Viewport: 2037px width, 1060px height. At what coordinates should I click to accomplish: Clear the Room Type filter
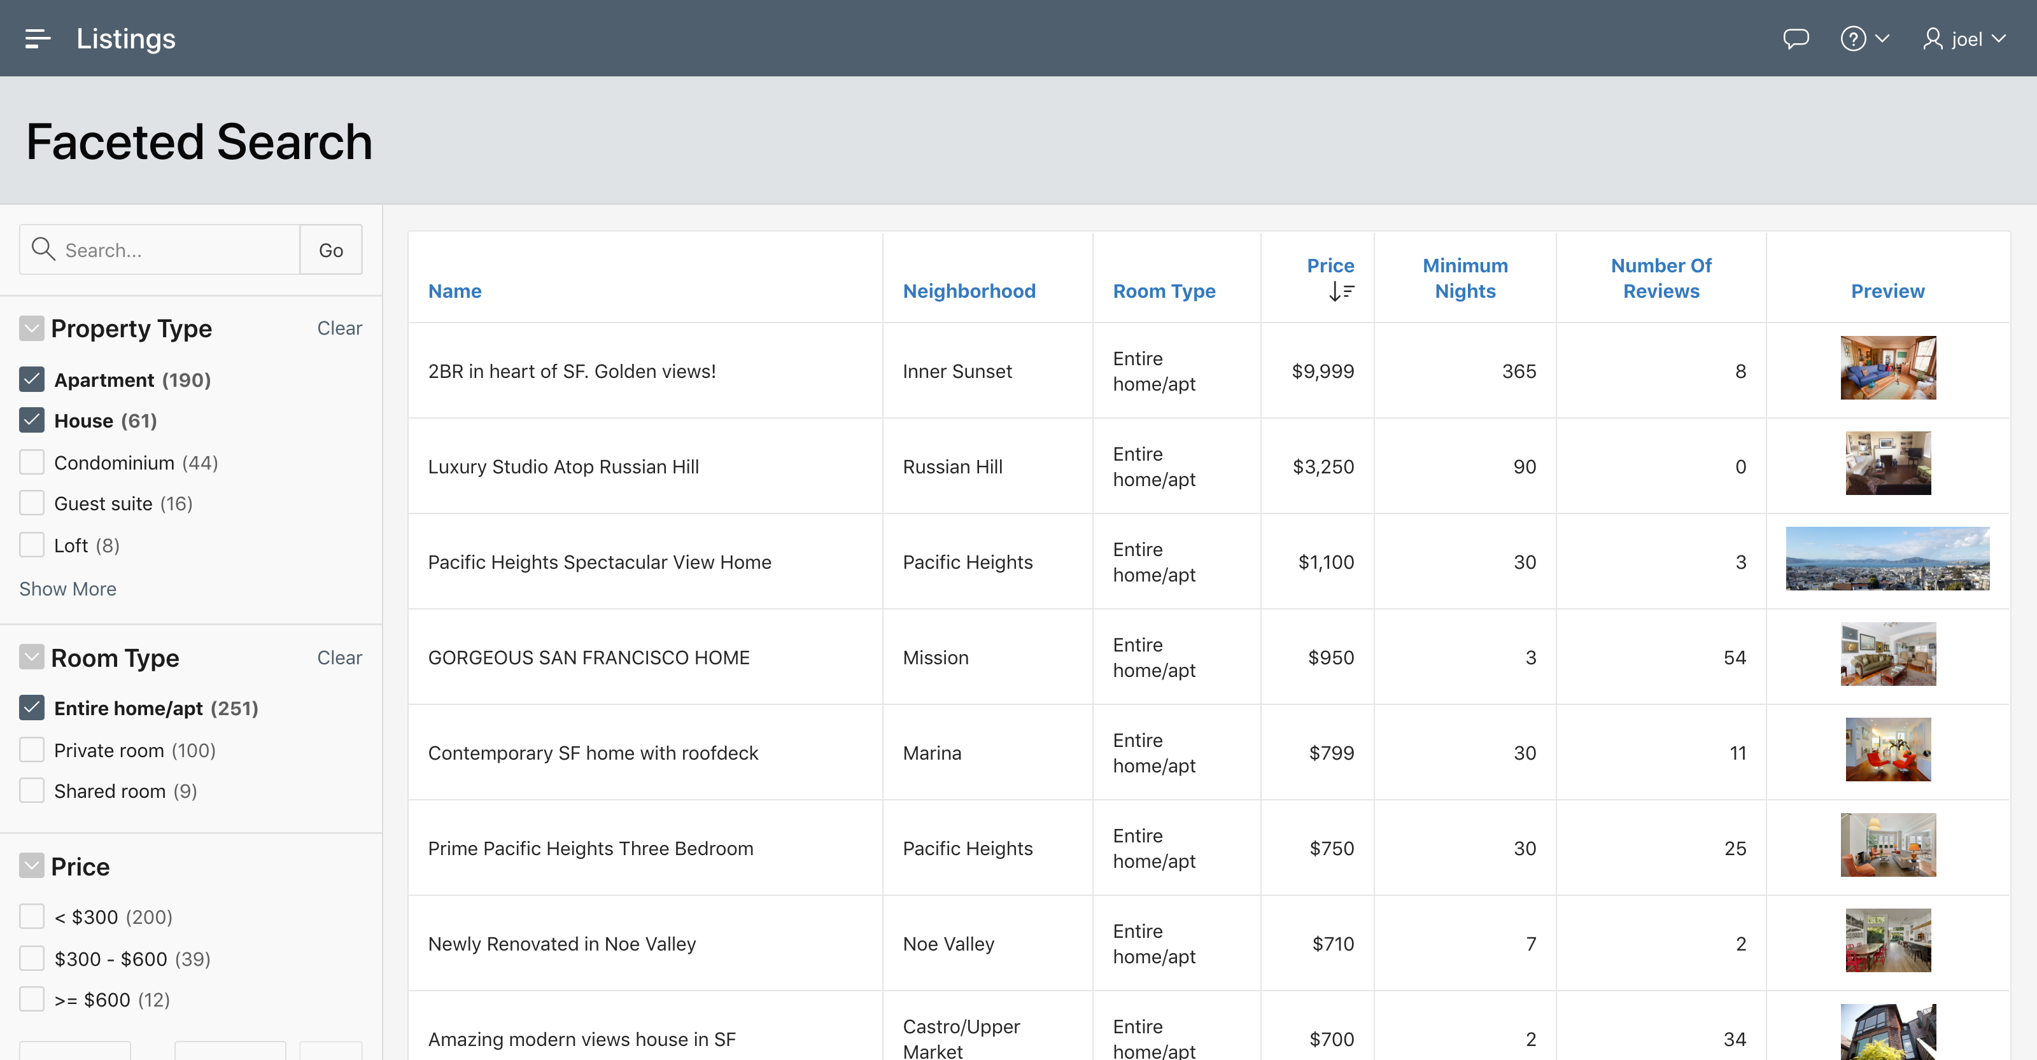click(339, 658)
